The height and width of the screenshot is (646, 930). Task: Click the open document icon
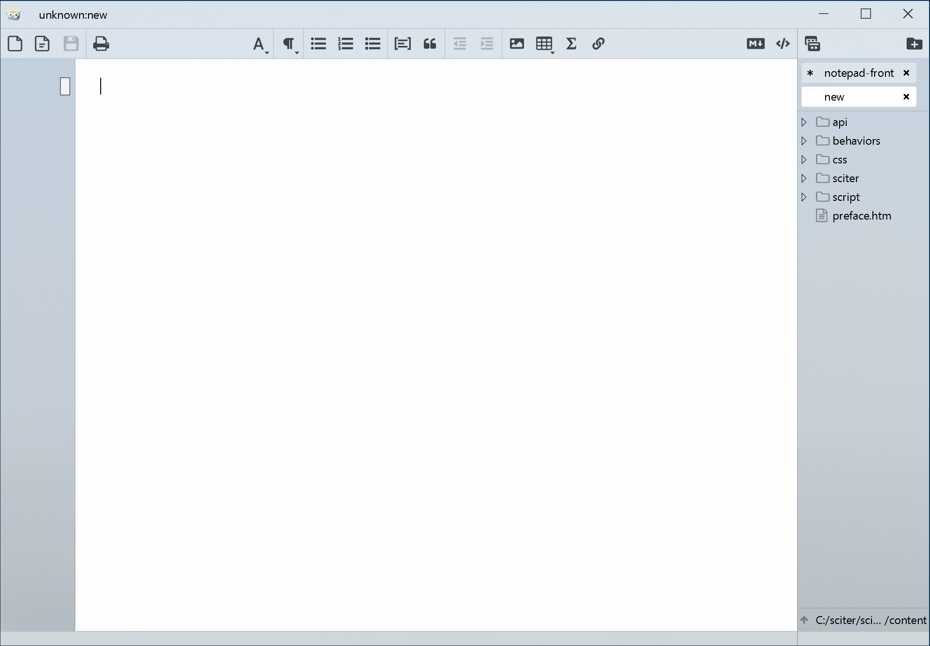coord(42,44)
